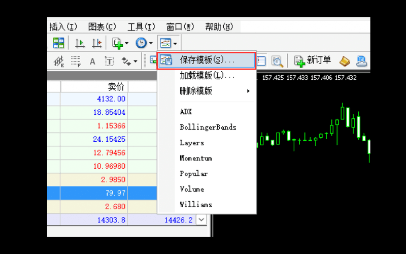The height and width of the screenshot is (254, 406).
Task: Open the clock periods dropdown arrow
Action: point(151,43)
